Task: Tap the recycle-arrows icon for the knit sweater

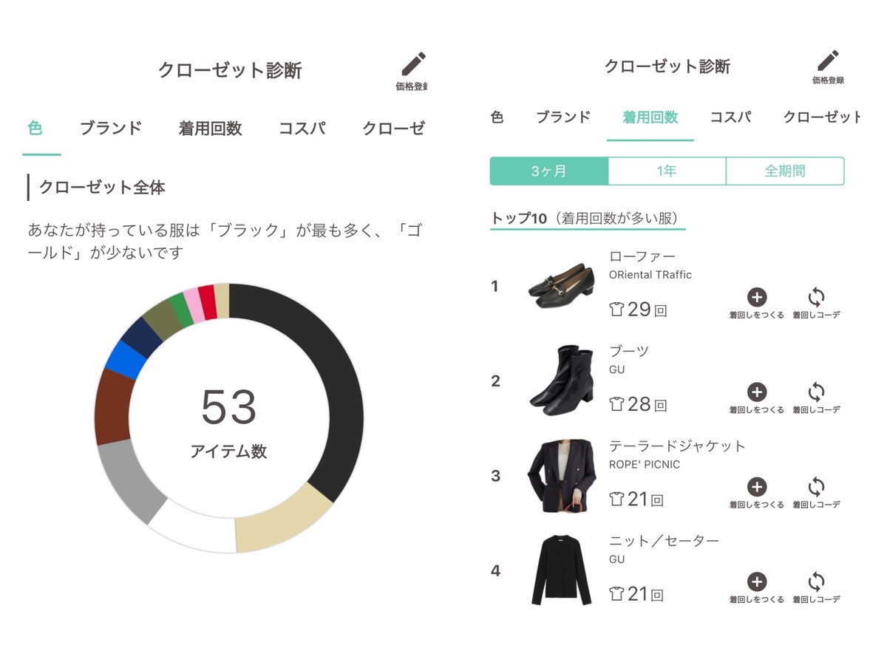Action: [x=816, y=582]
